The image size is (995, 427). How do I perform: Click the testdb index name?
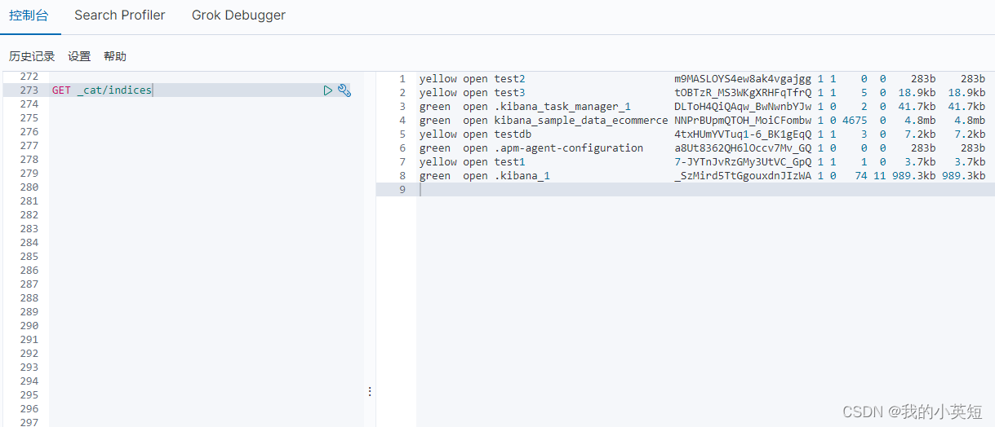513,134
